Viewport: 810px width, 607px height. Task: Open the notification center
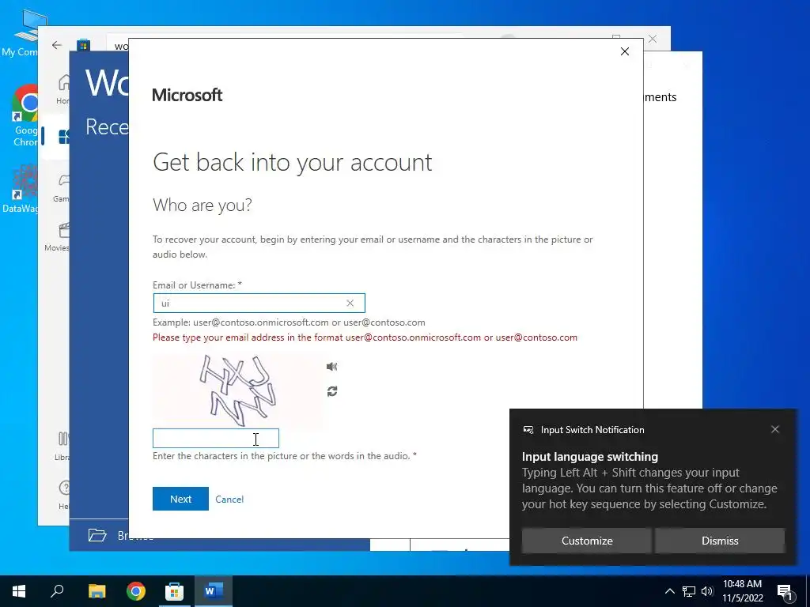tap(785, 592)
